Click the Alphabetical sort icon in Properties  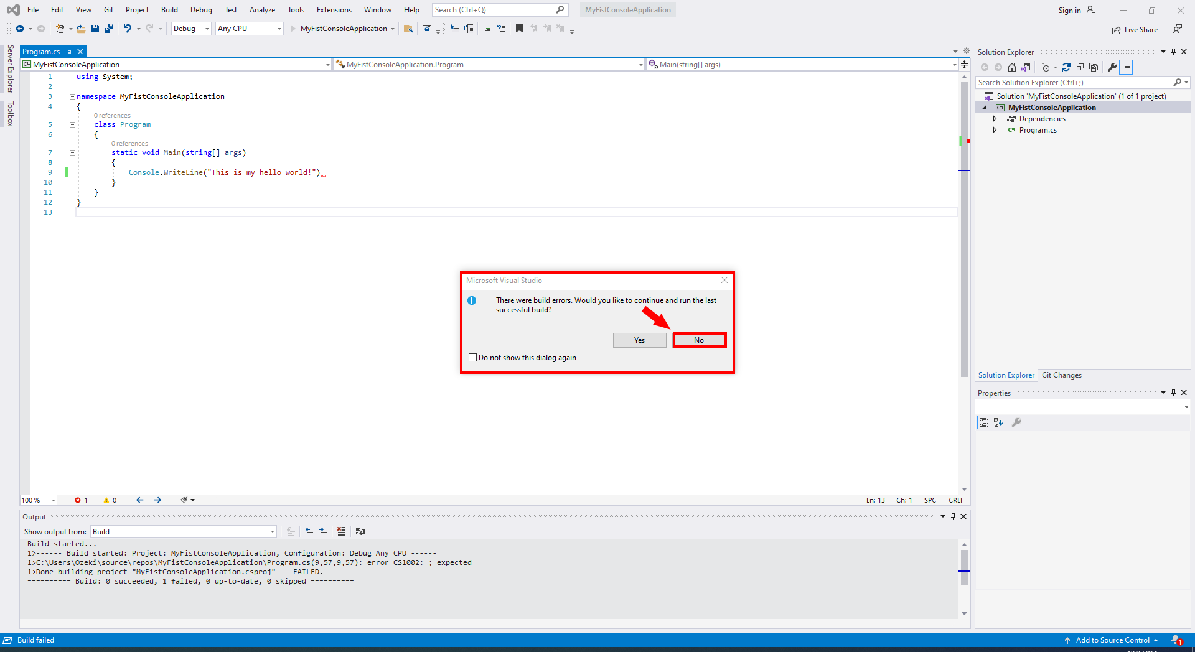(x=998, y=422)
